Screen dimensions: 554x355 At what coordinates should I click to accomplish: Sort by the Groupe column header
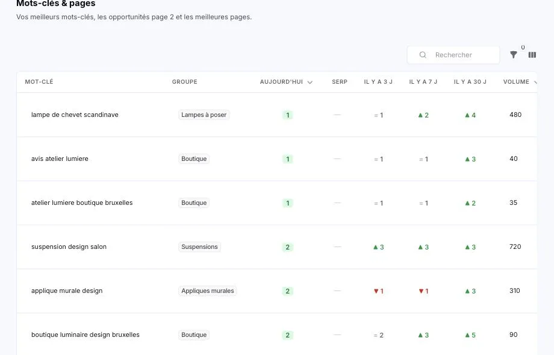[184, 82]
